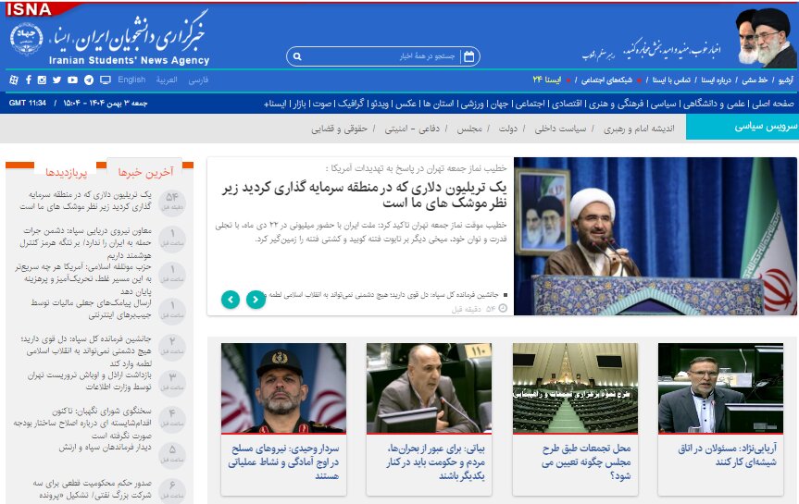The height and width of the screenshot is (504, 799).
Task: Open ISNA's Twitter icon
Action: (x=56, y=80)
